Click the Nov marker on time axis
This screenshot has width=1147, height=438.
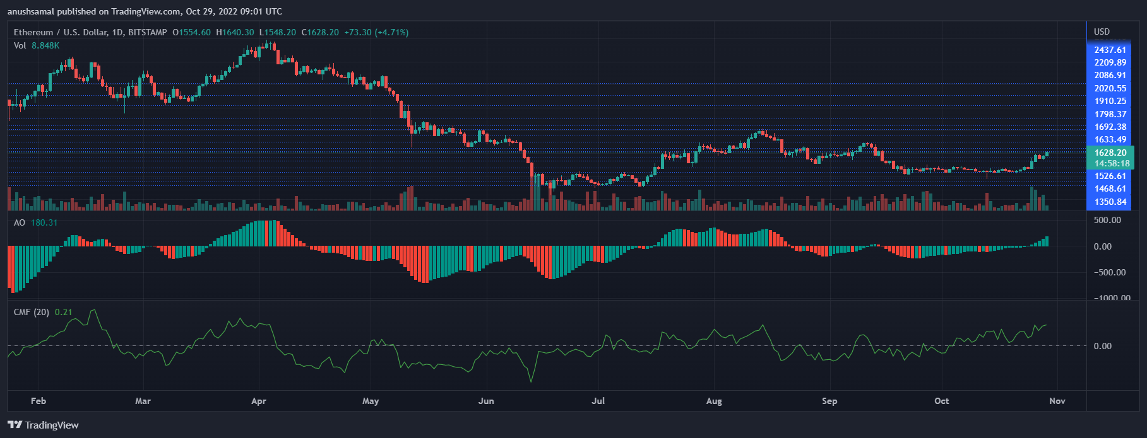click(1057, 401)
